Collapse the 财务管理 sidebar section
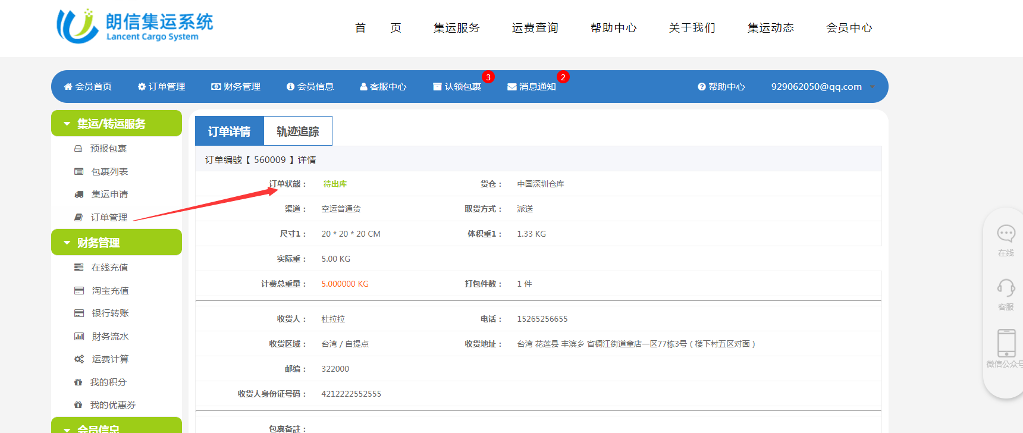The image size is (1023, 433). (x=67, y=243)
